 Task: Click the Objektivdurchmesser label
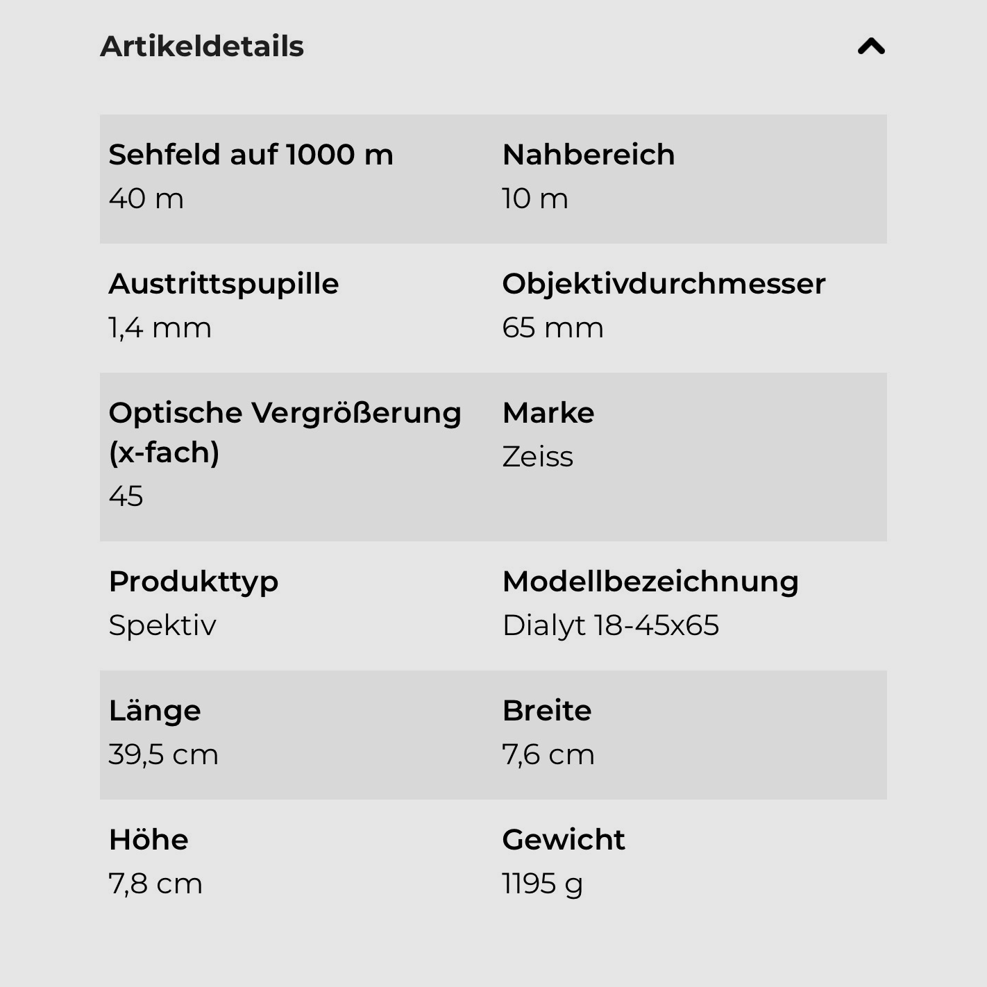click(x=664, y=283)
